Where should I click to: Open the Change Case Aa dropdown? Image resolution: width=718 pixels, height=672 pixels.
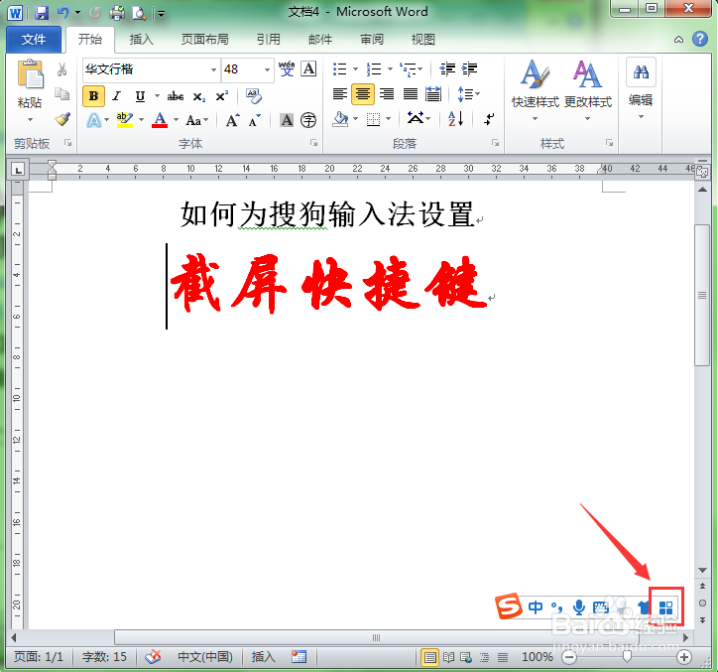pos(197,120)
